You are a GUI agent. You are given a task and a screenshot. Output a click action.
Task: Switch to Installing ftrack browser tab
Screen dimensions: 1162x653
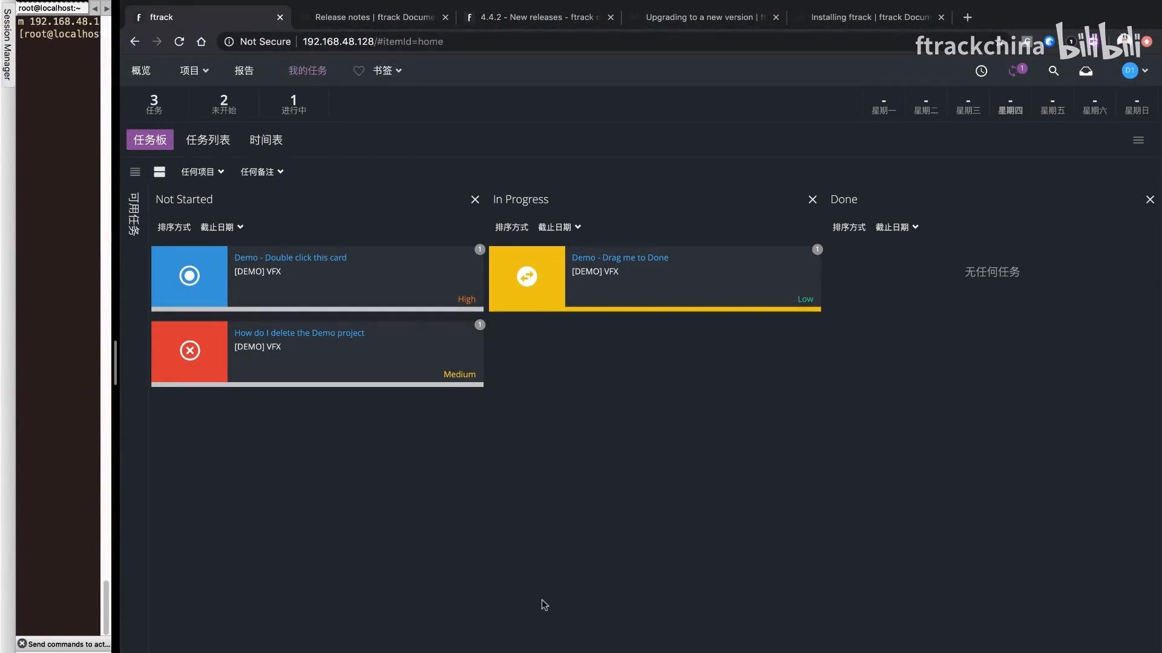[870, 17]
